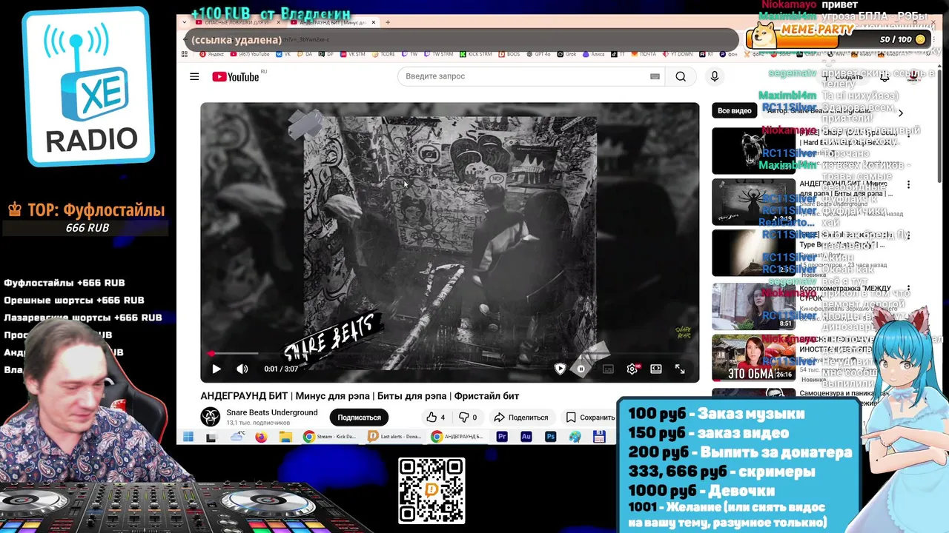
Task: Open the '(467) YouTube' bookmark
Action: coord(250,54)
